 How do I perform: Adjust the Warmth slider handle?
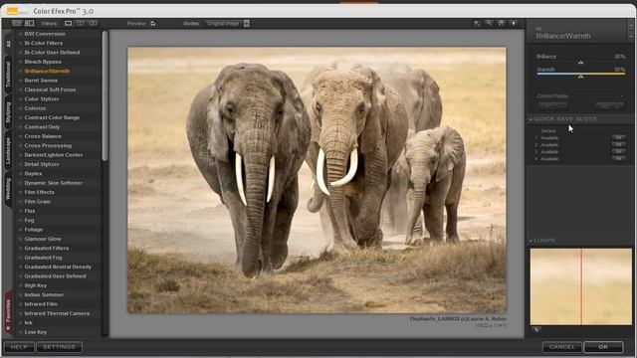[580, 77]
